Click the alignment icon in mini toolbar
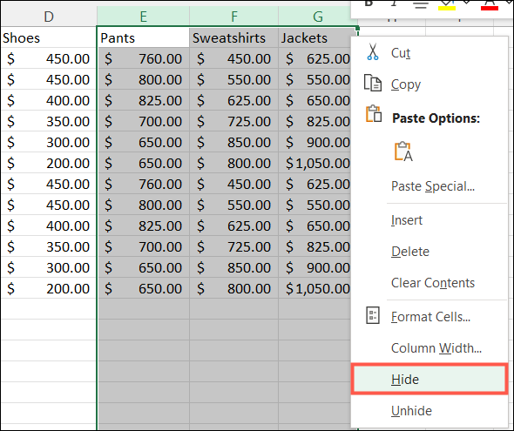 (420, 4)
